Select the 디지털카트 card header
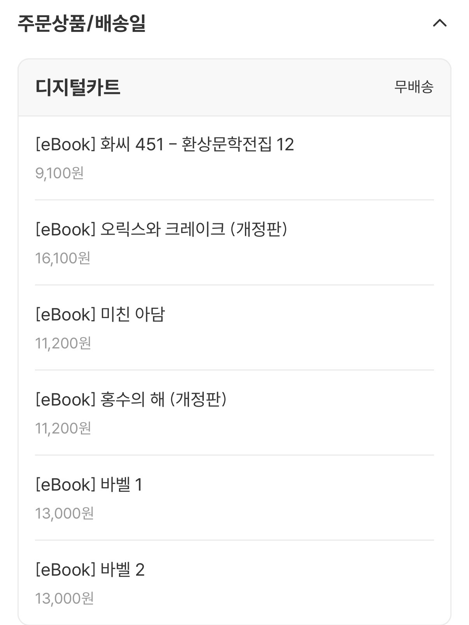The width and height of the screenshot is (469, 625). [x=234, y=87]
